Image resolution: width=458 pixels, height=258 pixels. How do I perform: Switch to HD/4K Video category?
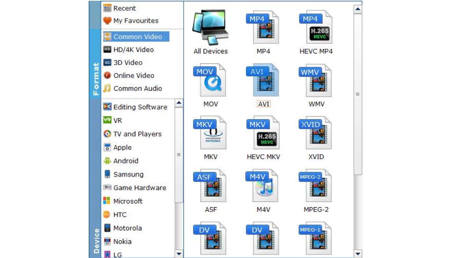(x=133, y=50)
